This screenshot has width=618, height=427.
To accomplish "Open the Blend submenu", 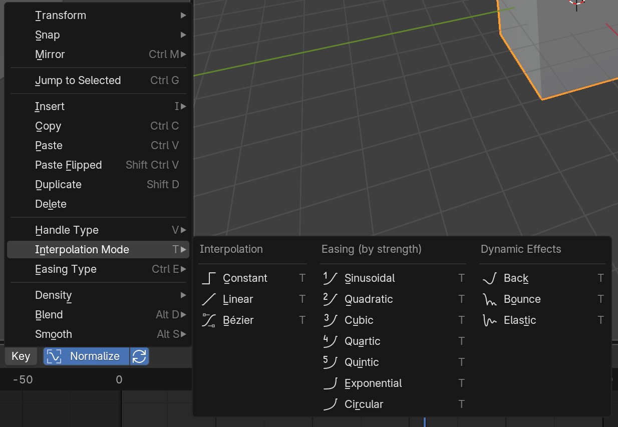I will click(x=98, y=315).
